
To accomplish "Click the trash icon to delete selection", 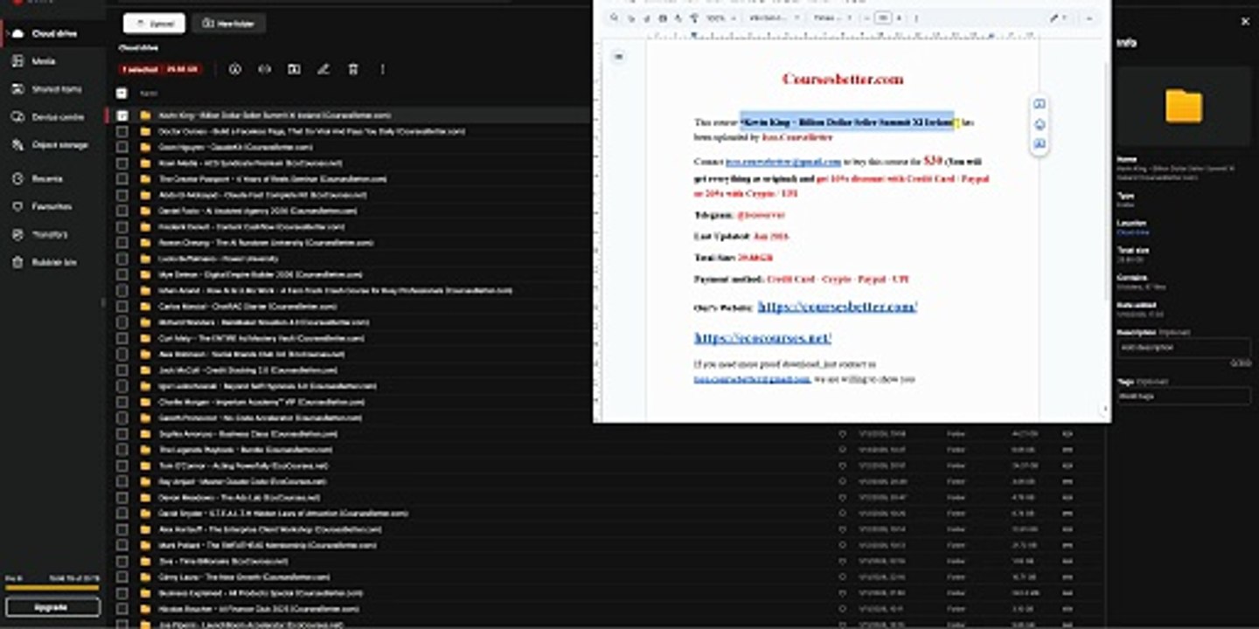I will tap(353, 69).
